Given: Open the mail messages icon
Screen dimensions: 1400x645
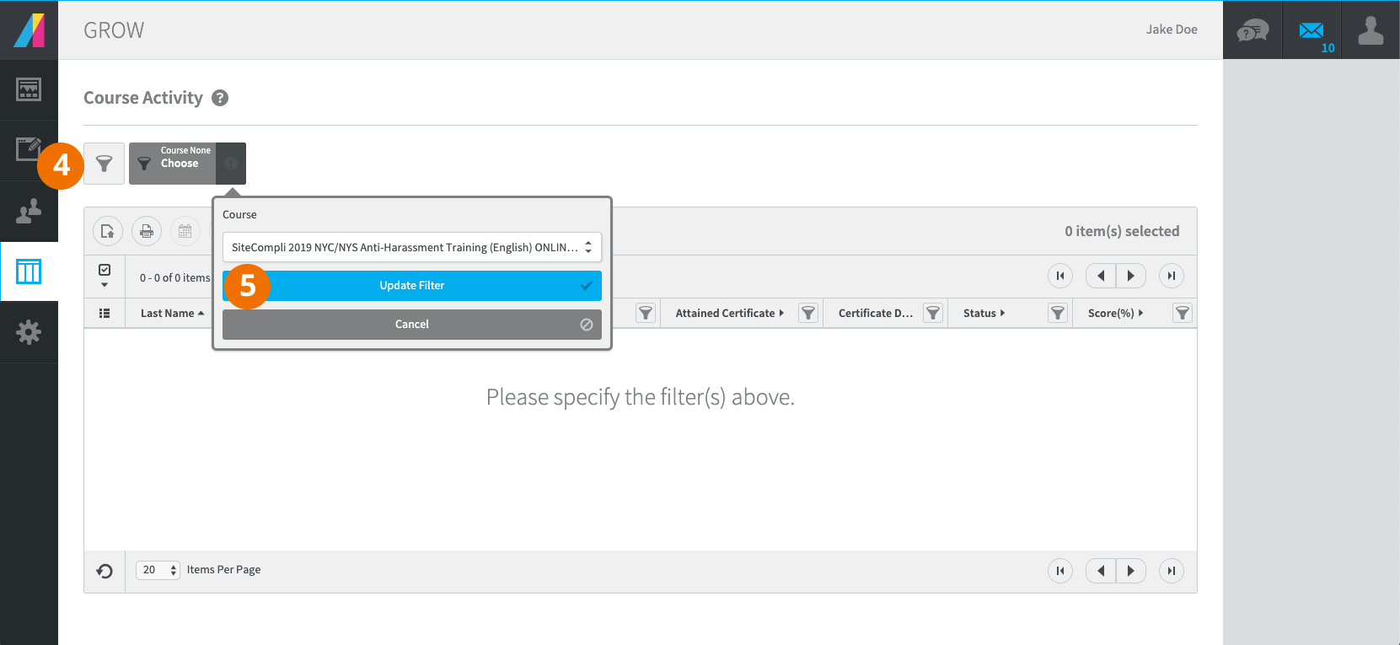Looking at the screenshot, I should pos(1311,31).
